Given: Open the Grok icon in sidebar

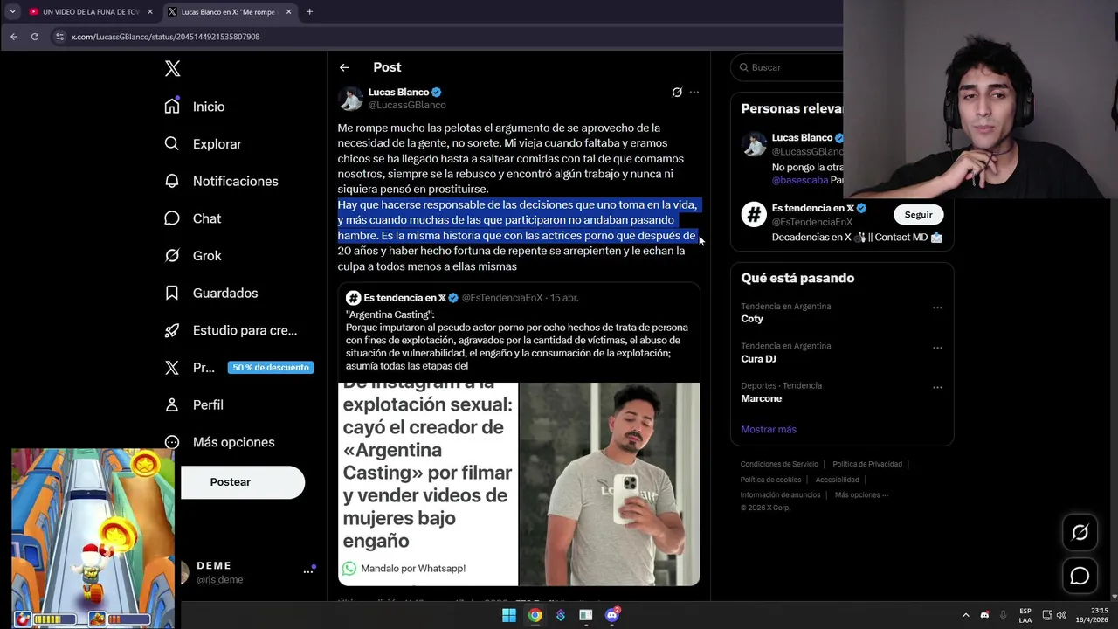Looking at the screenshot, I should click(172, 255).
